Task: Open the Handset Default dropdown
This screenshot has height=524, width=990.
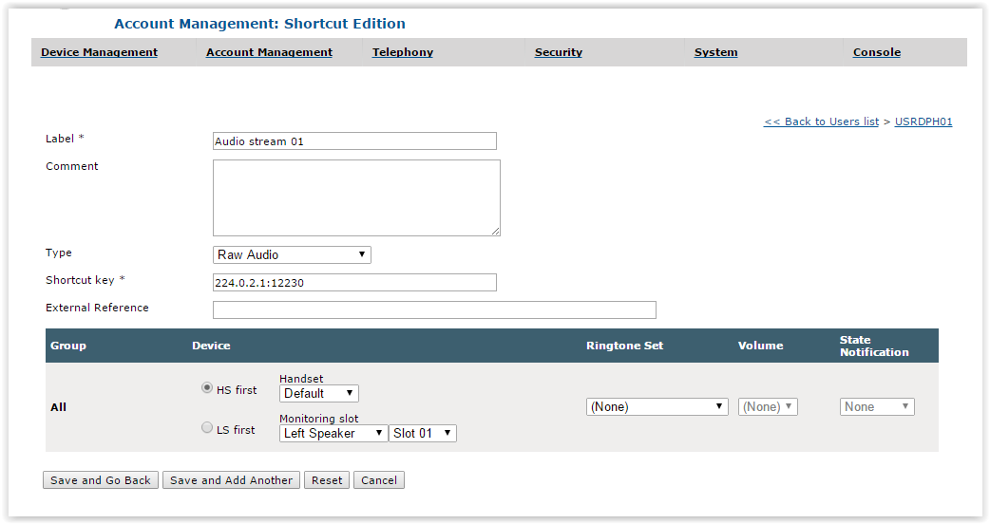Action: pos(319,393)
